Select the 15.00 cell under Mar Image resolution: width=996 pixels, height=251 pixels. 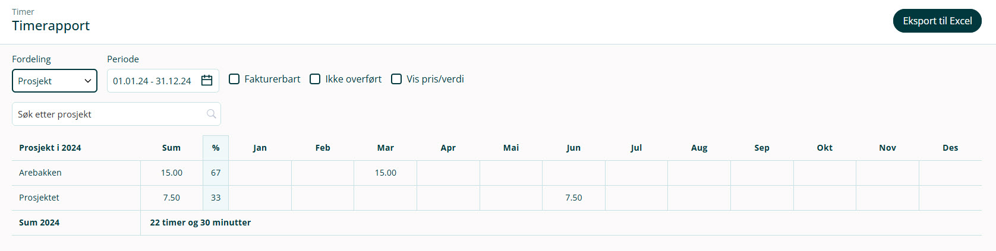point(385,173)
